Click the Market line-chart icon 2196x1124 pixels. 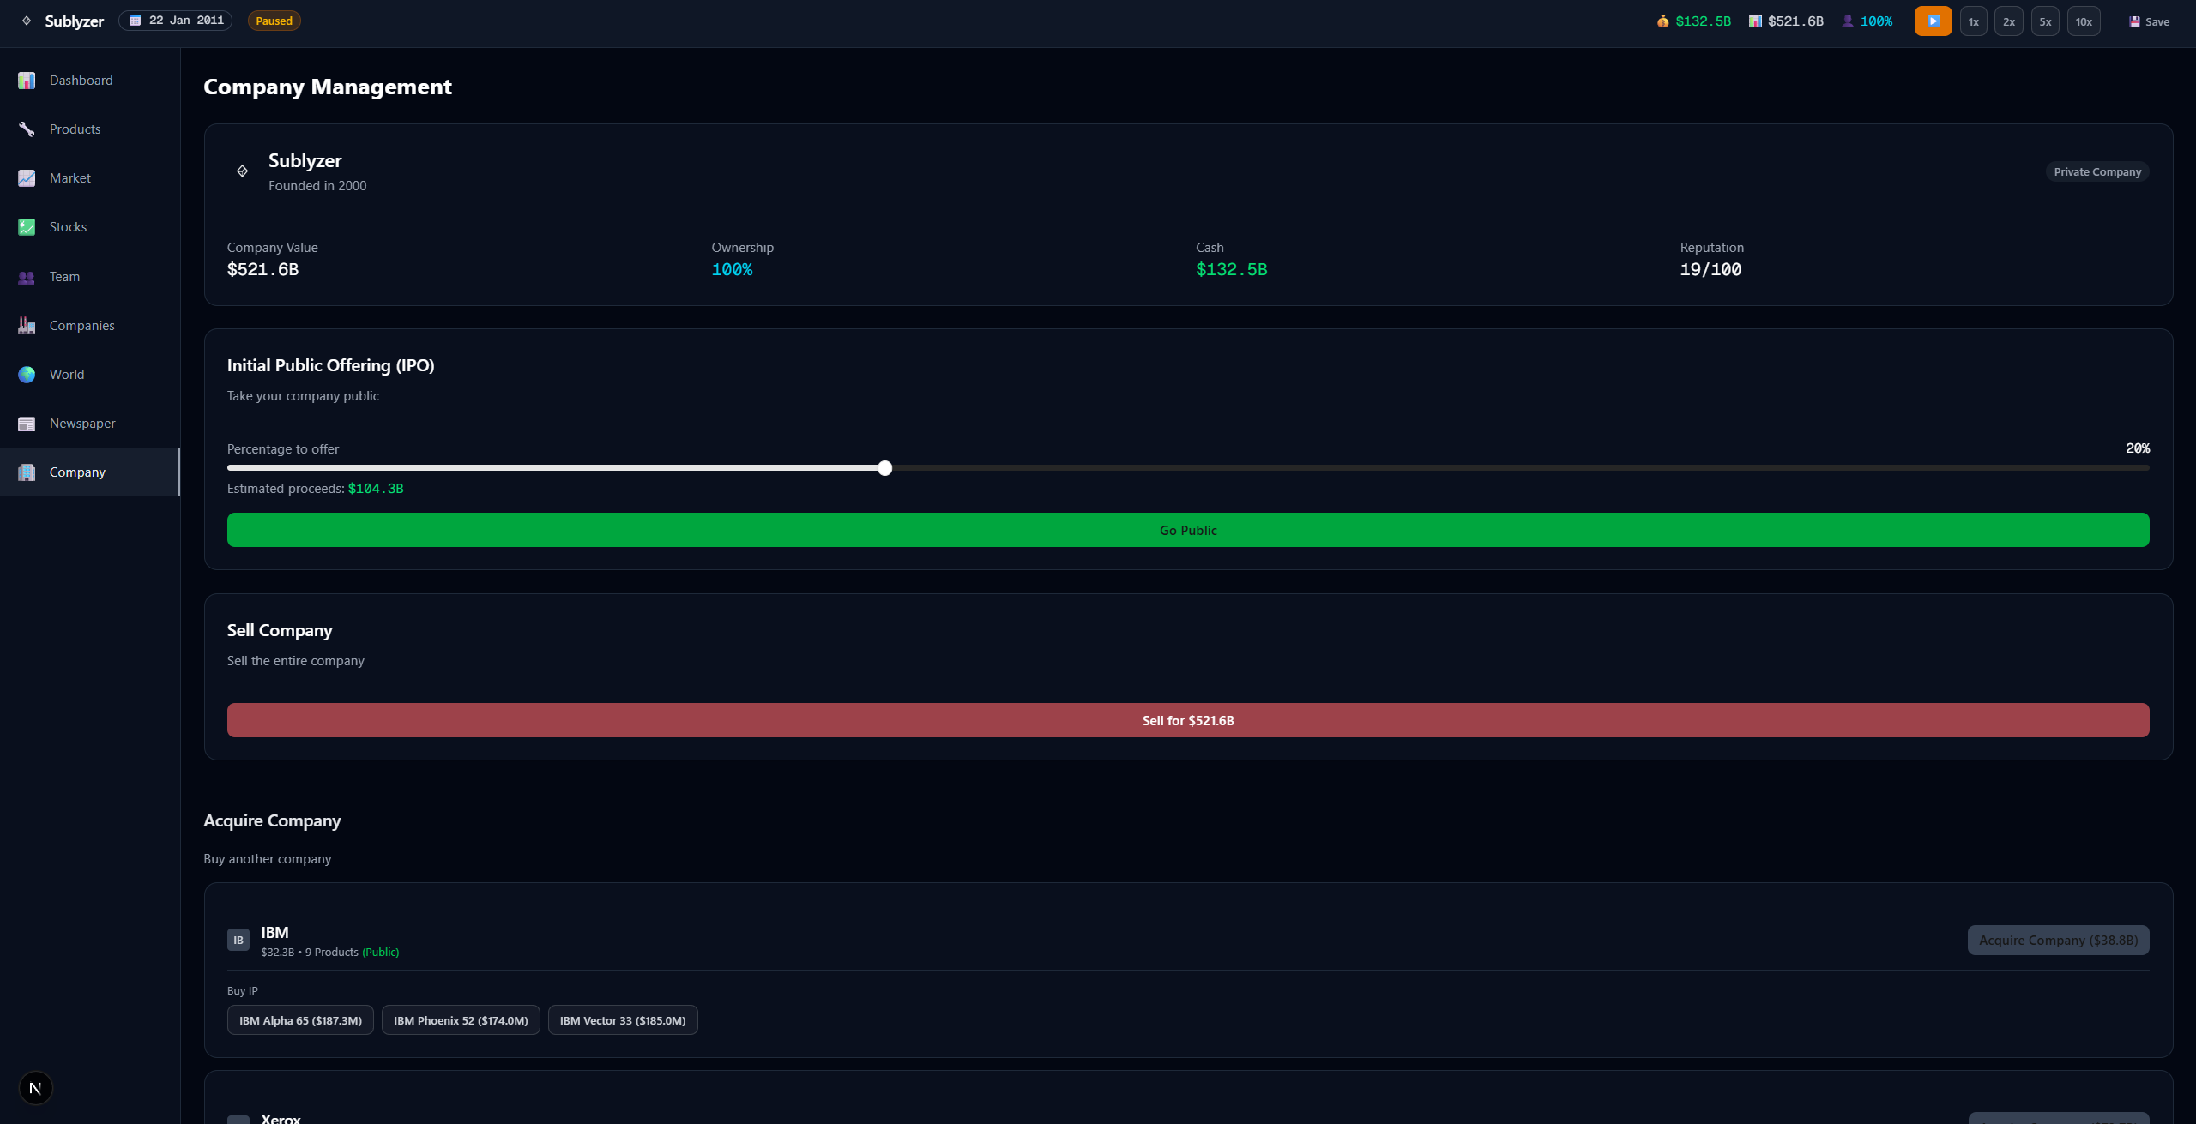(27, 178)
